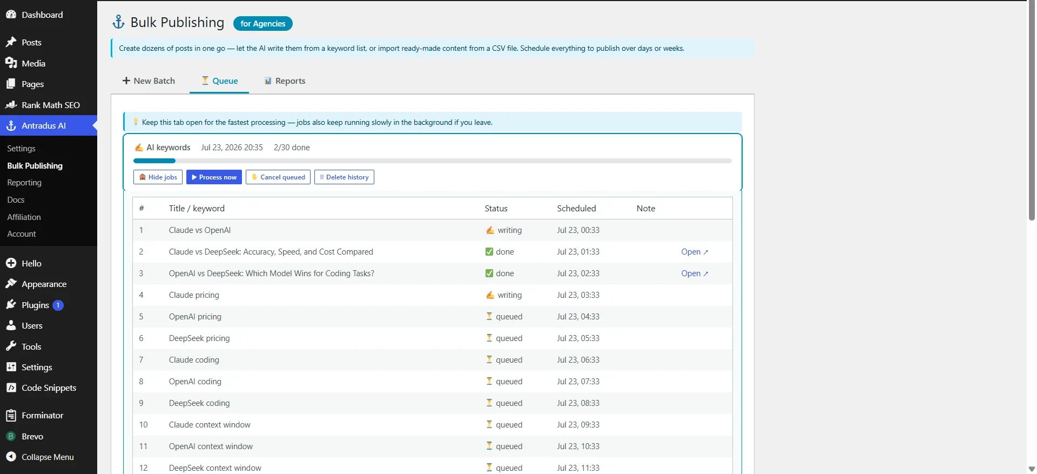Screen dimensions: 1037x474
Task: Open the Claude vs DeepSeek post link
Action: pyautogui.click(x=695, y=252)
